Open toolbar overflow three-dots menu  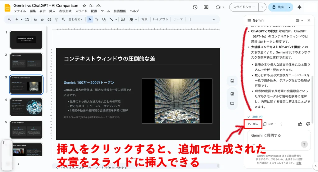(x=190, y=20)
